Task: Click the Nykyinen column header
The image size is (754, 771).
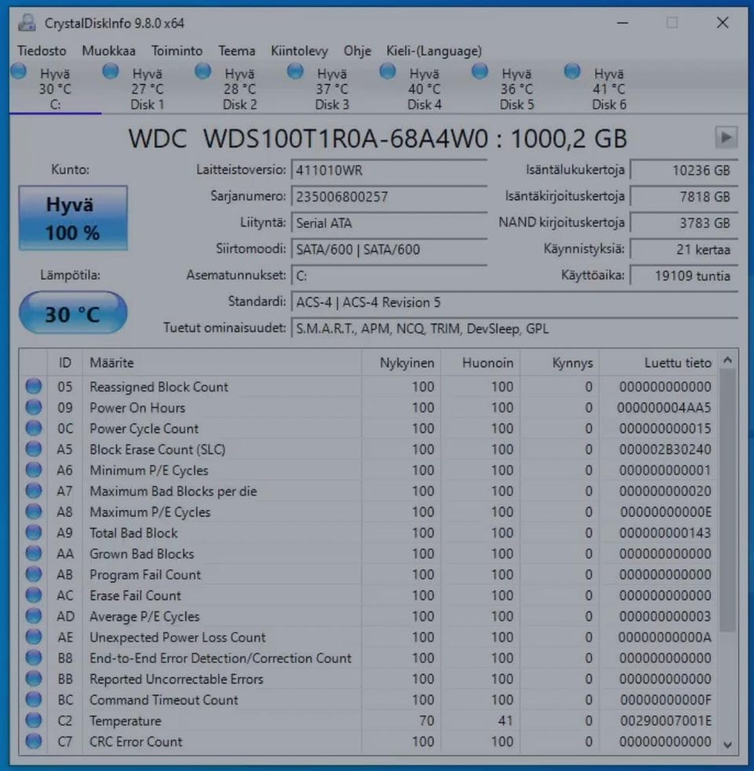Action: 401,363
